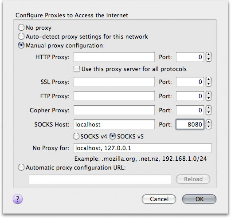The width and height of the screenshot is (231, 218).
Task: Click the SSL Proxy port stepper
Action: [208, 82]
